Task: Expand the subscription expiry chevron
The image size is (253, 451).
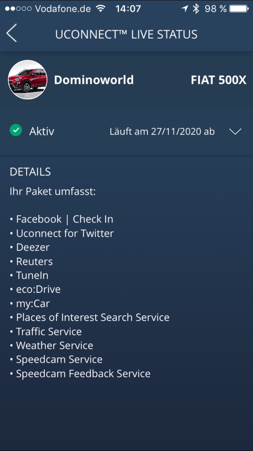Action: pos(235,132)
